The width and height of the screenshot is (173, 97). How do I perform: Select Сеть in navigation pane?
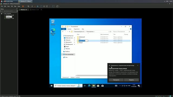click(x=66, y=57)
